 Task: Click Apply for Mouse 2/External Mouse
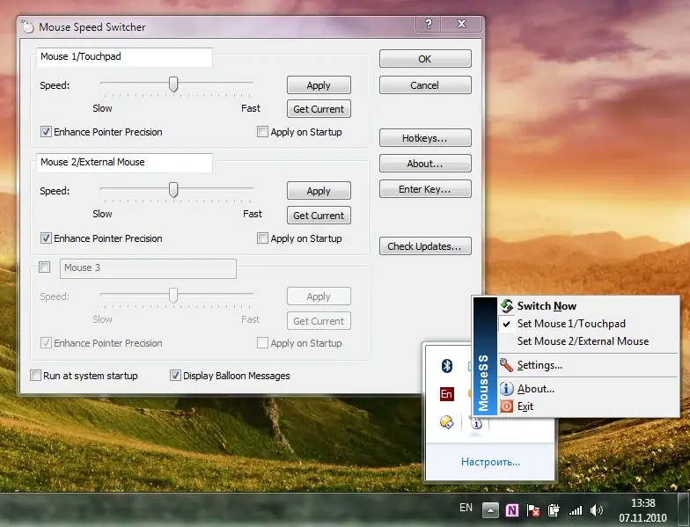(x=319, y=190)
